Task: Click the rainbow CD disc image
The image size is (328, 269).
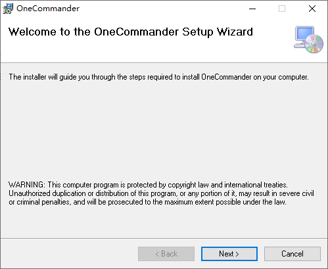Action: click(x=314, y=43)
